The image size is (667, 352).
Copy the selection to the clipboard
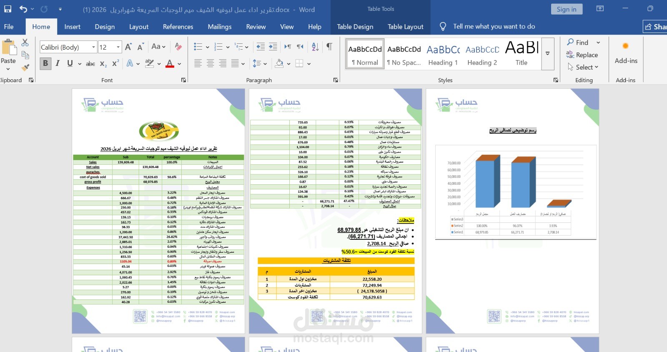pos(25,55)
